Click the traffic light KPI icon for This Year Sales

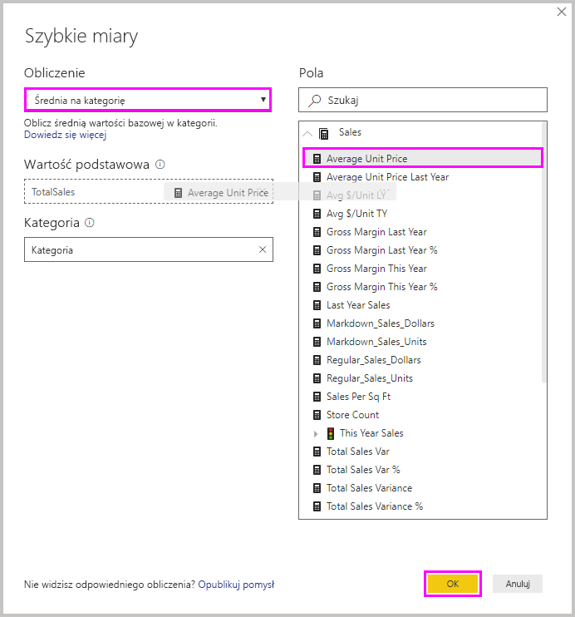tap(331, 433)
